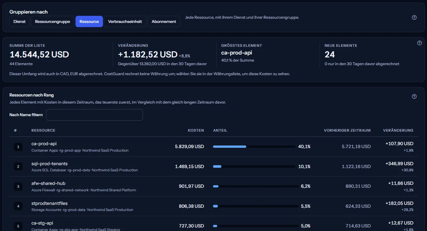Choose the Abonnement grouping option

tap(164, 22)
